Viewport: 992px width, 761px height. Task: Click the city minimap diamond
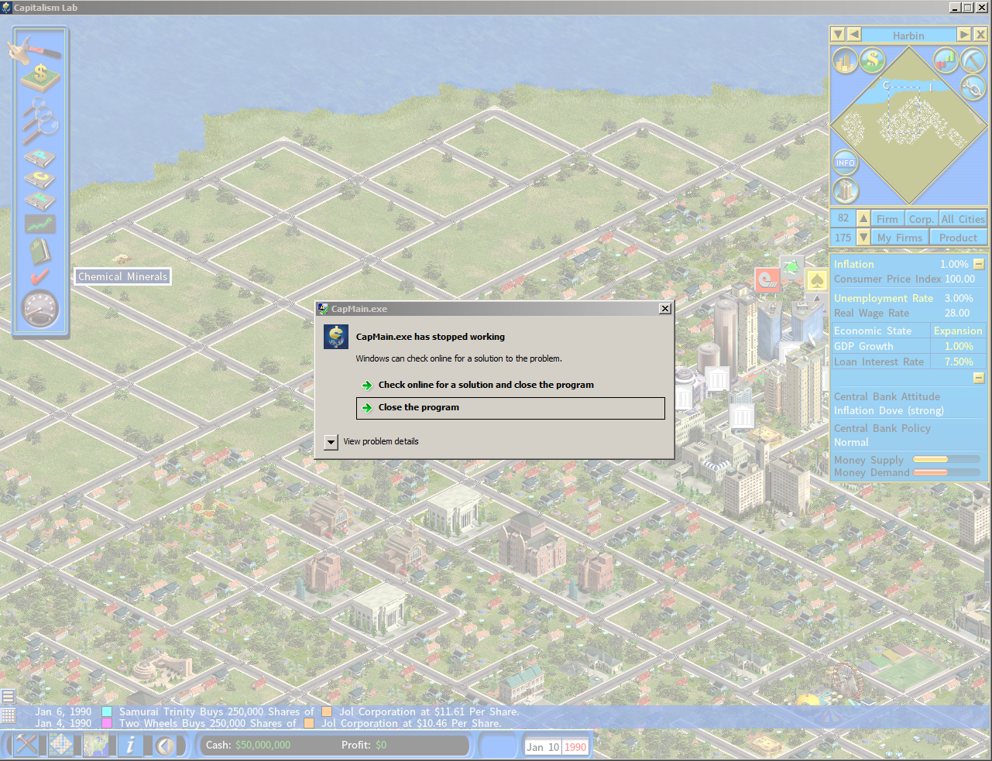coord(908,125)
